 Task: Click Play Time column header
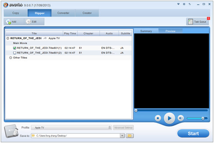click(x=70, y=33)
